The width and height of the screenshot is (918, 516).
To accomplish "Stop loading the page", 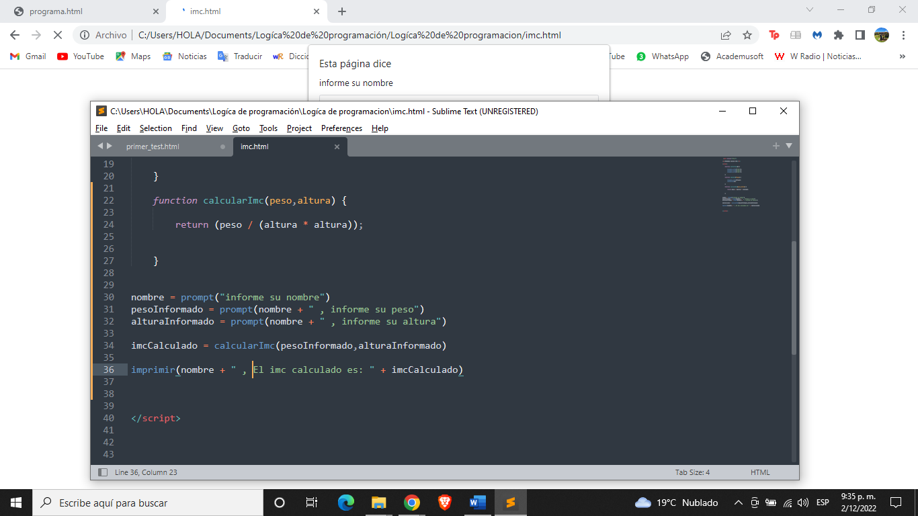I will tap(58, 35).
